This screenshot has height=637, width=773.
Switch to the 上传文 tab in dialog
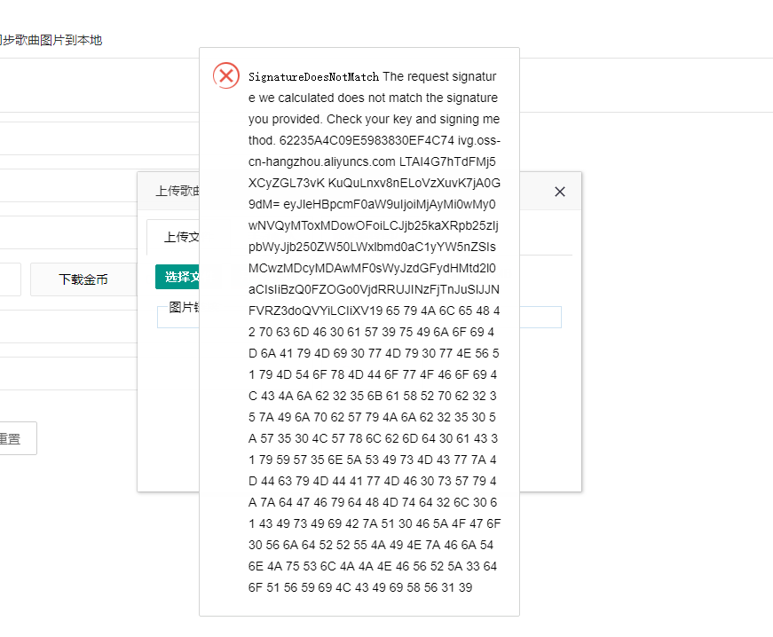(181, 237)
